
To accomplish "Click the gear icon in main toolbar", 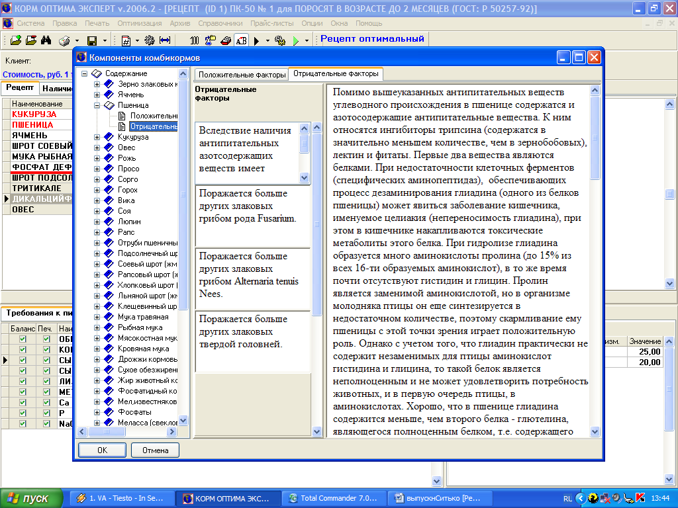I will [150, 40].
